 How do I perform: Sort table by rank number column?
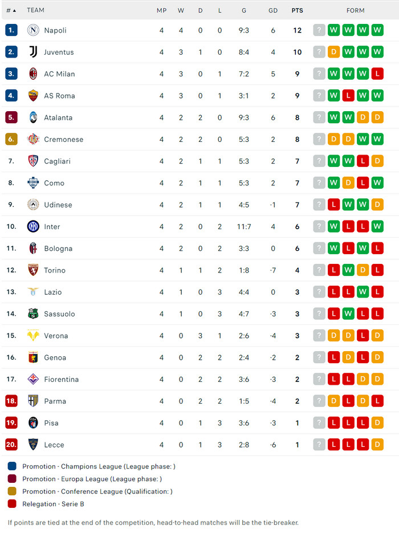click(11, 10)
